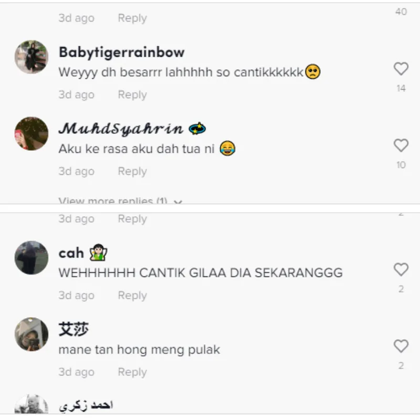420x420 pixels.
Task: Click Reply on the topmost partial comment
Action: 132,18
